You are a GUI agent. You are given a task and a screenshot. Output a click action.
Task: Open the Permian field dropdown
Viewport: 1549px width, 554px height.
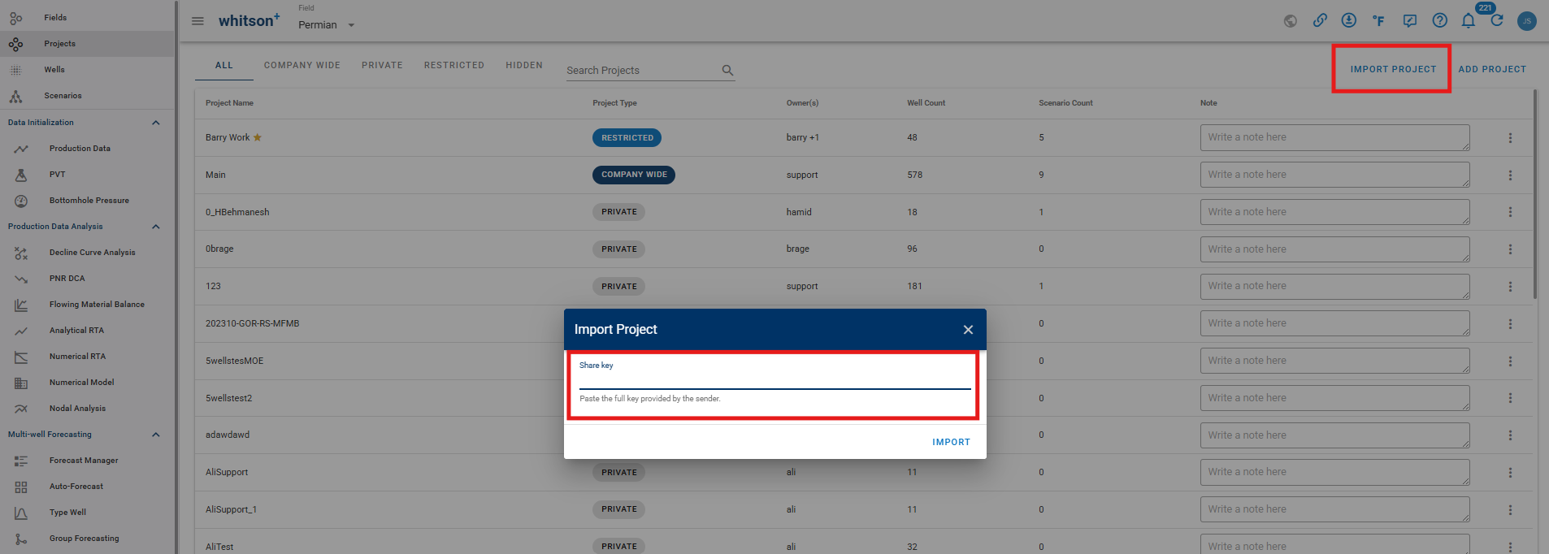[327, 25]
